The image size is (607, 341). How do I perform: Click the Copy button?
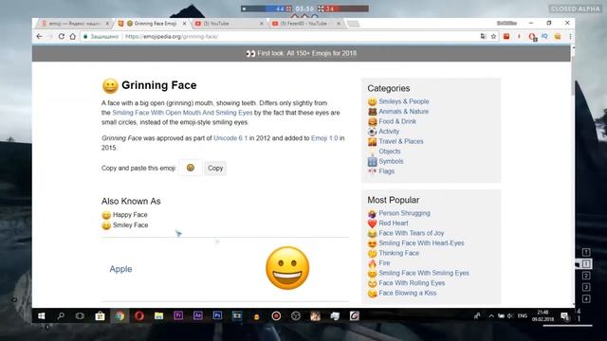pyautogui.click(x=215, y=168)
